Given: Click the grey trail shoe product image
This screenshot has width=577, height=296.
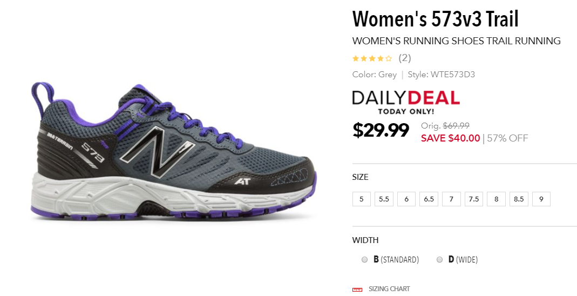Looking at the screenshot, I should 173,151.
